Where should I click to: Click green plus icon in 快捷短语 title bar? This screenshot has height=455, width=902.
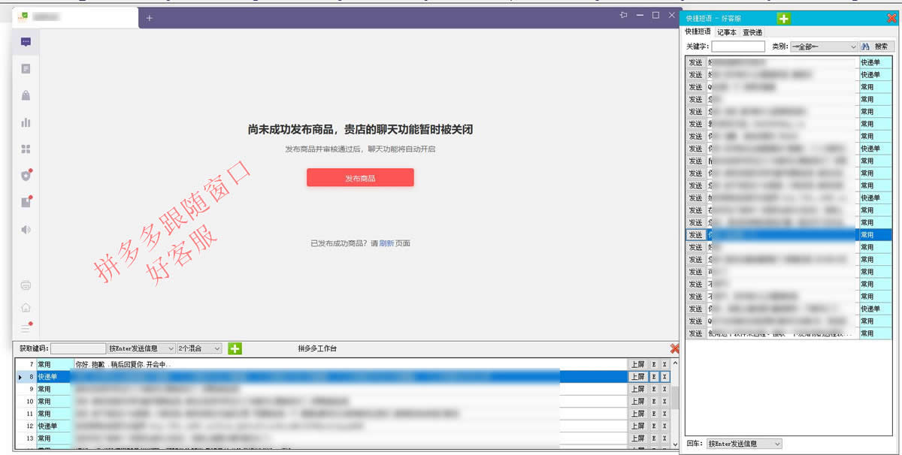pyautogui.click(x=784, y=18)
